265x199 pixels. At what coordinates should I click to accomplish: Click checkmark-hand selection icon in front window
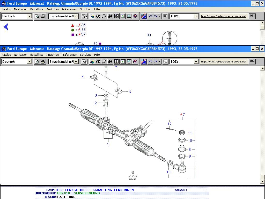(84, 62)
